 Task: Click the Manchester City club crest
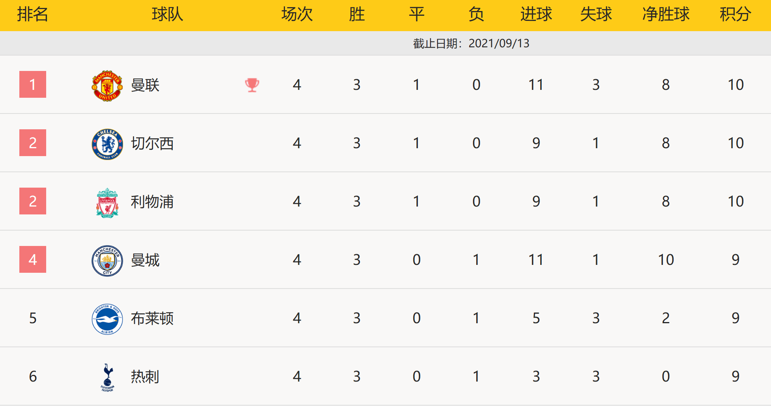(x=107, y=261)
